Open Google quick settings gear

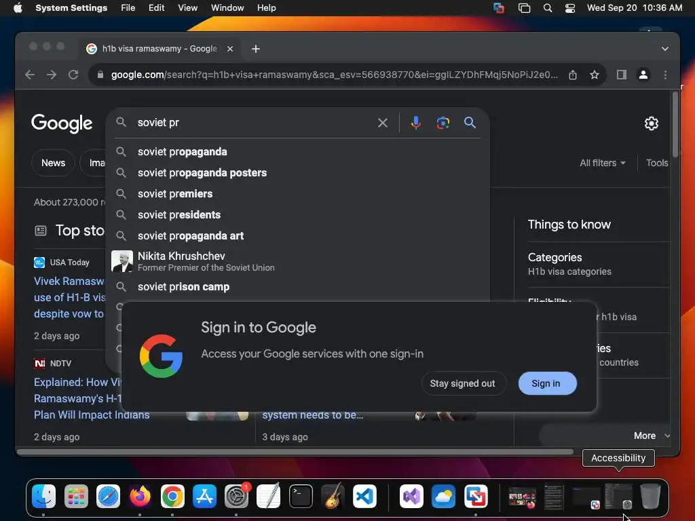tap(651, 123)
